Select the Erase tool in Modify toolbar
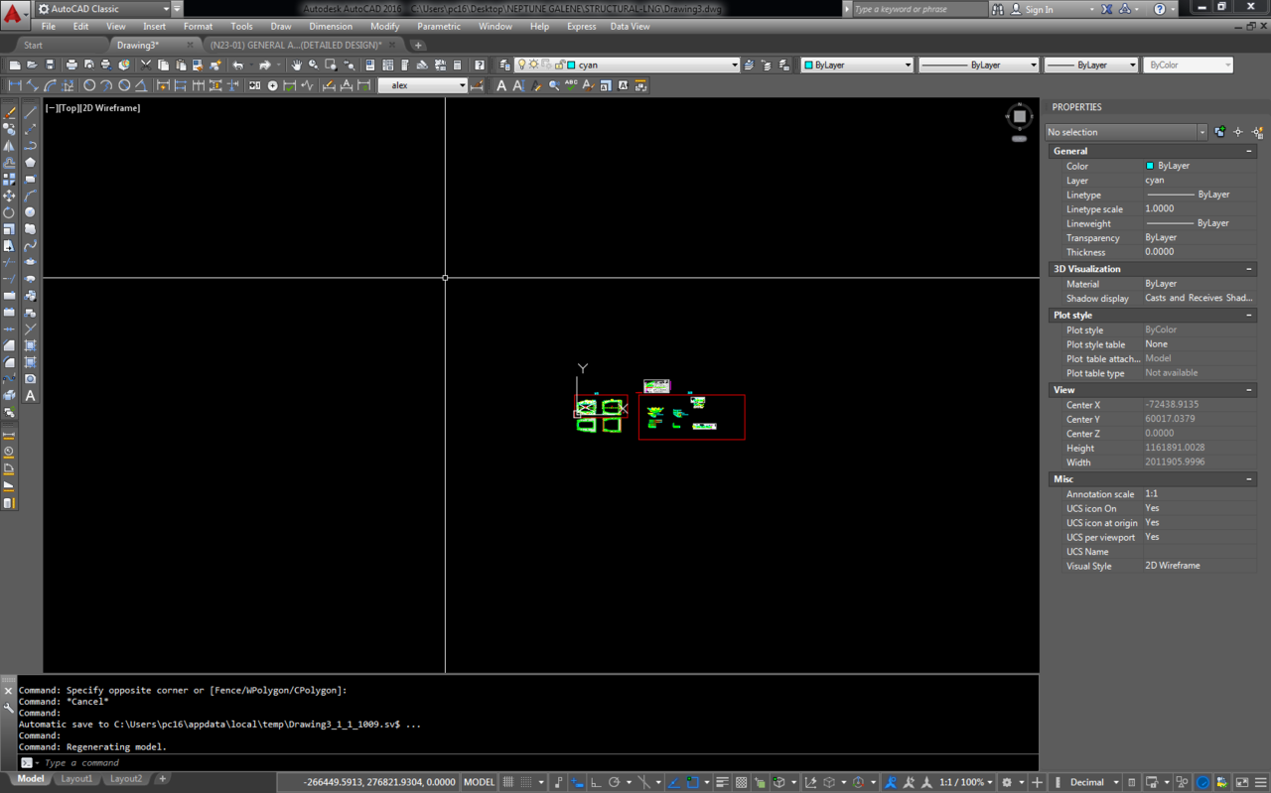 tap(9, 112)
